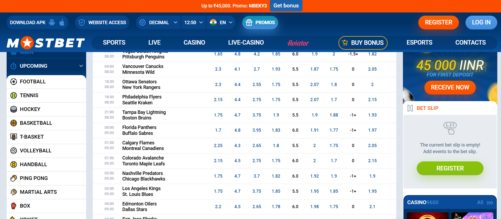Viewport: 501px width, 219px height.
Task: Click the RECEIVE NOW bonus button
Action: click(450, 87)
